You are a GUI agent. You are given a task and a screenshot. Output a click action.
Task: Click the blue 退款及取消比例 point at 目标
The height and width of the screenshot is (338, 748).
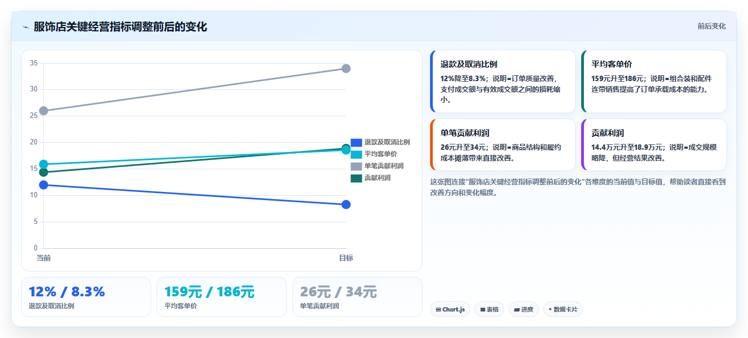346,204
